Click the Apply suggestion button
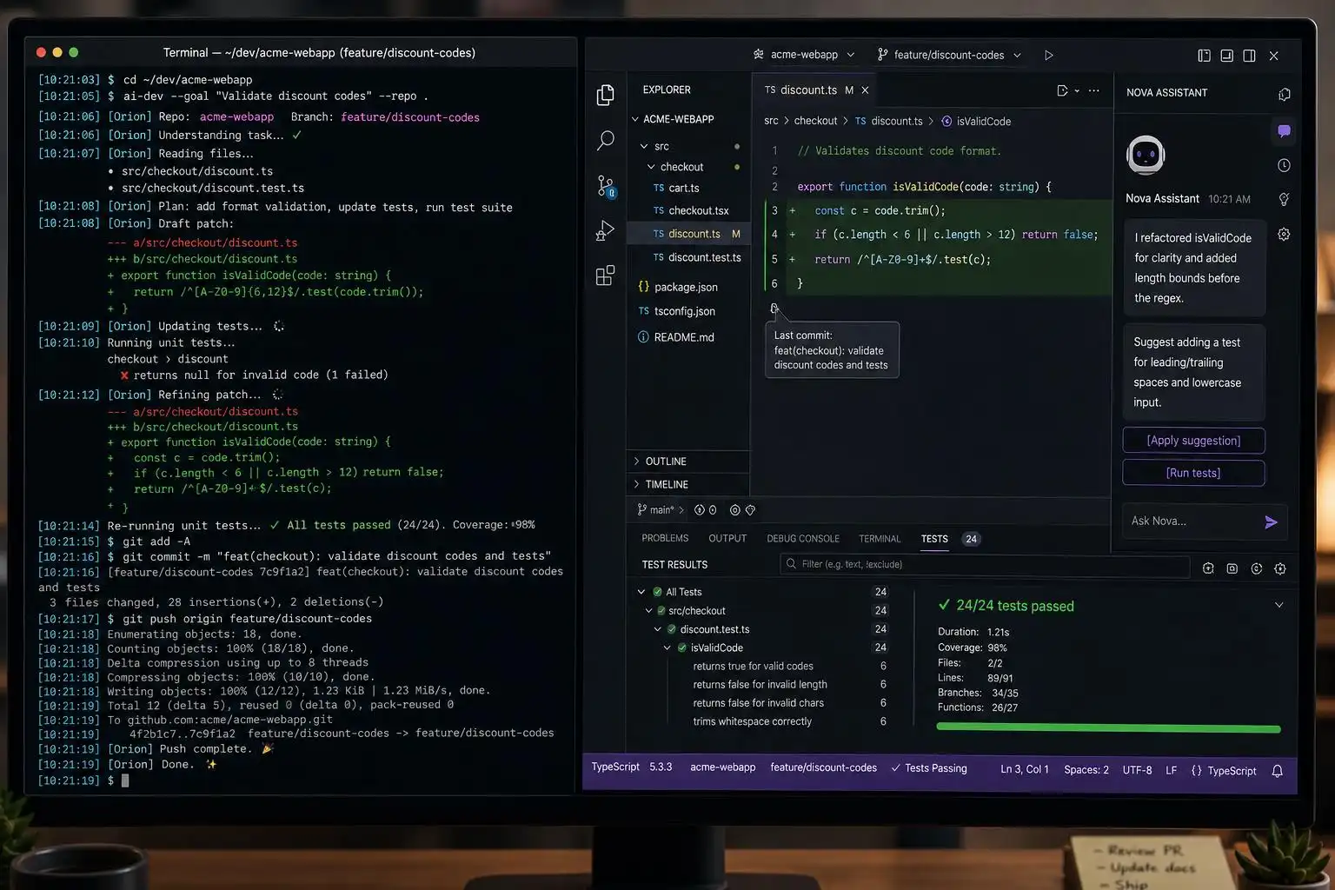This screenshot has width=1335, height=890. click(x=1193, y=441)
